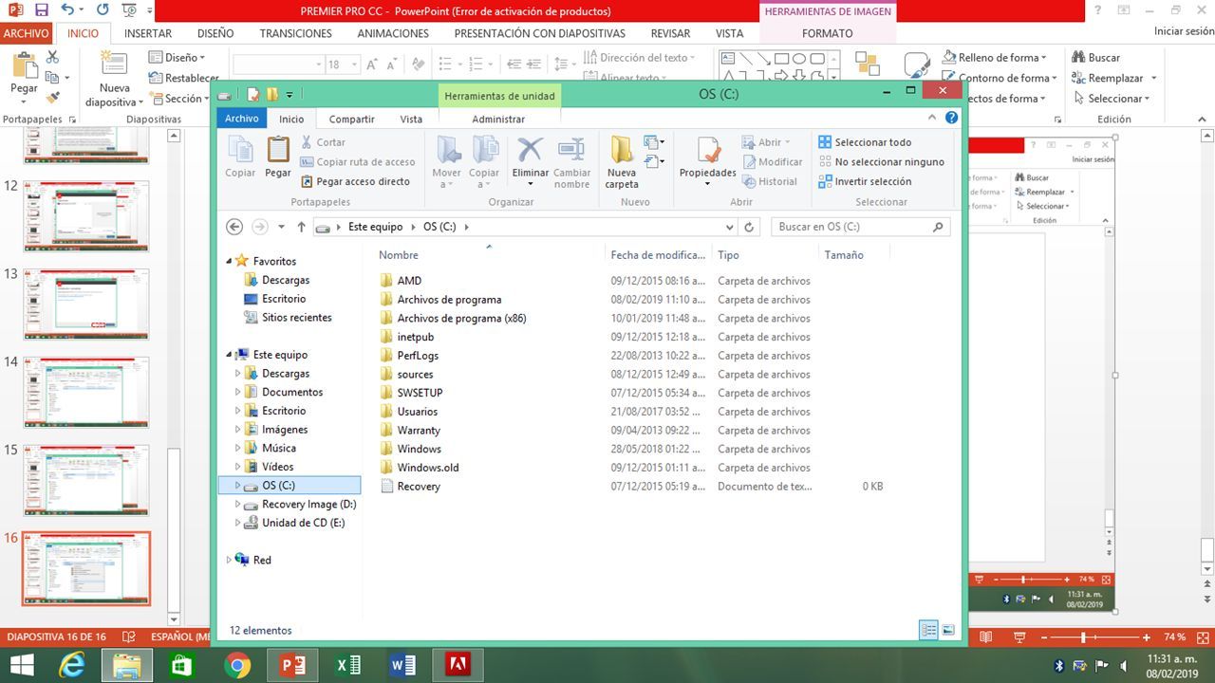
Task: Click PowerPoint Save icon in quick access
Action: (x=41, y=10)
